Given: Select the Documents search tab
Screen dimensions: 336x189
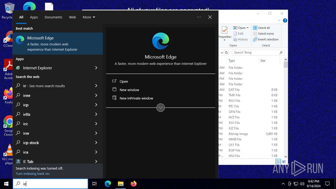Looking at the screenshot, I should tap(53, 17).
